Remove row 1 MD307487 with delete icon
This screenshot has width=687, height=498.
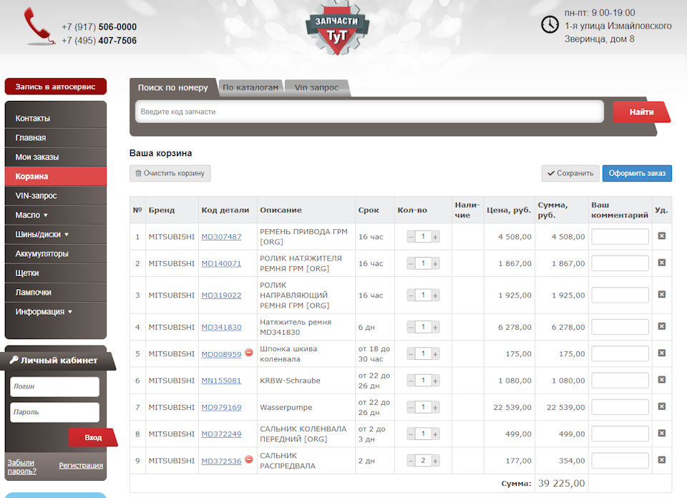tap(661, 236)
